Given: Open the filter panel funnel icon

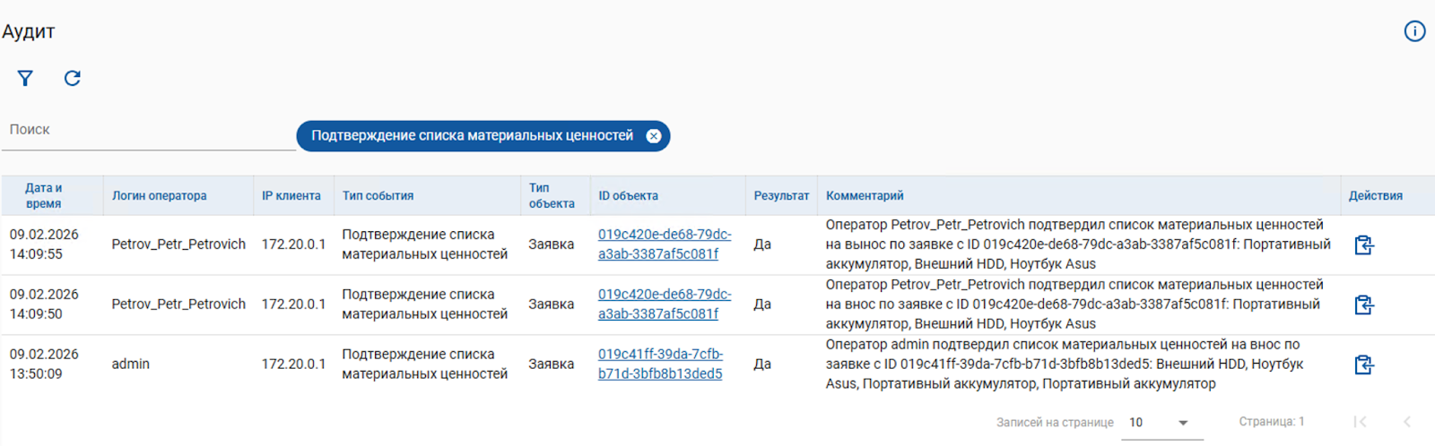Looking at the screenshot, I should click(25, 79).
